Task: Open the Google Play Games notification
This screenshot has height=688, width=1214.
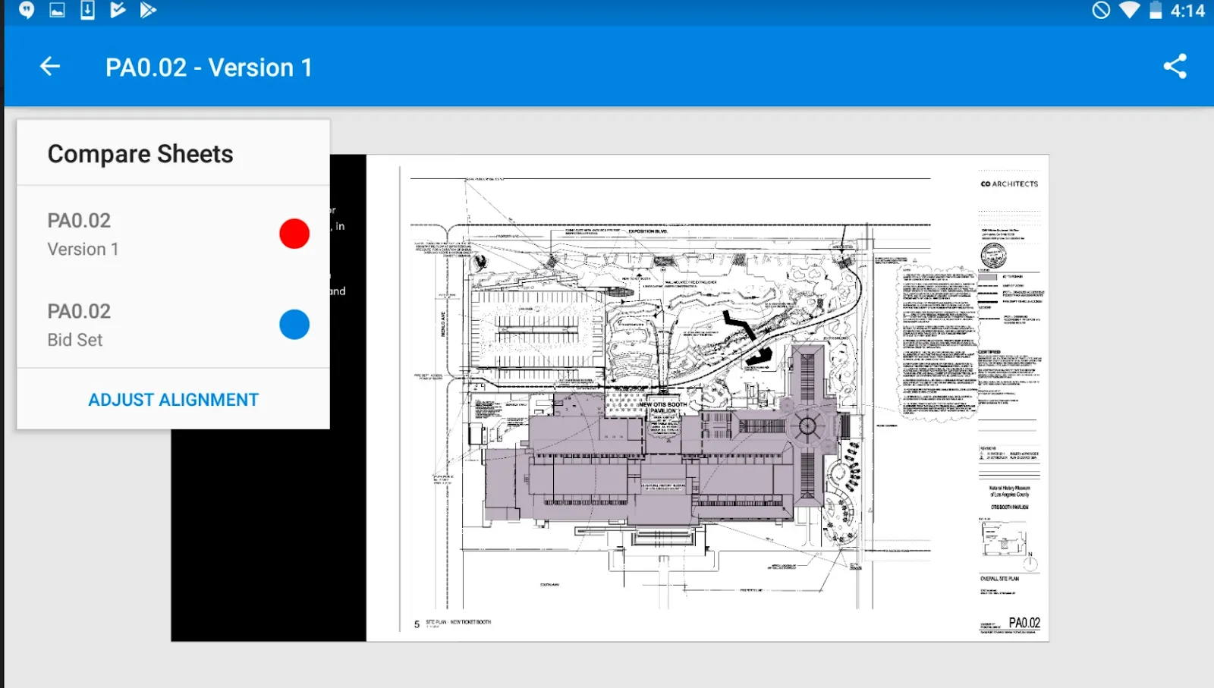Action: click(118, 11)
